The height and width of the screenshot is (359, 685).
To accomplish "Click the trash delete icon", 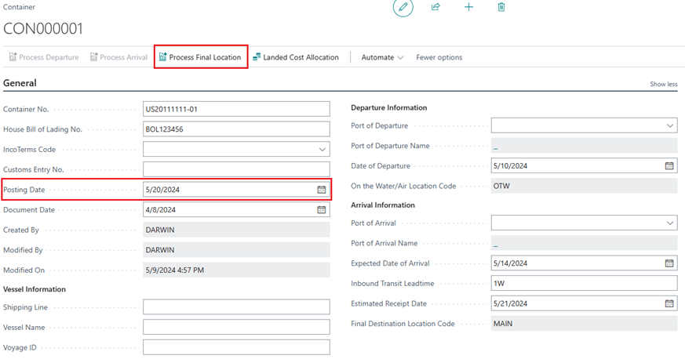I will (501, 7).
